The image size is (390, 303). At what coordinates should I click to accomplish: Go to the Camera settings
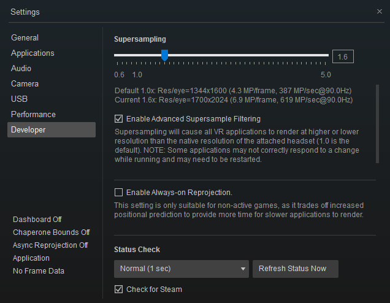point(25,84)
